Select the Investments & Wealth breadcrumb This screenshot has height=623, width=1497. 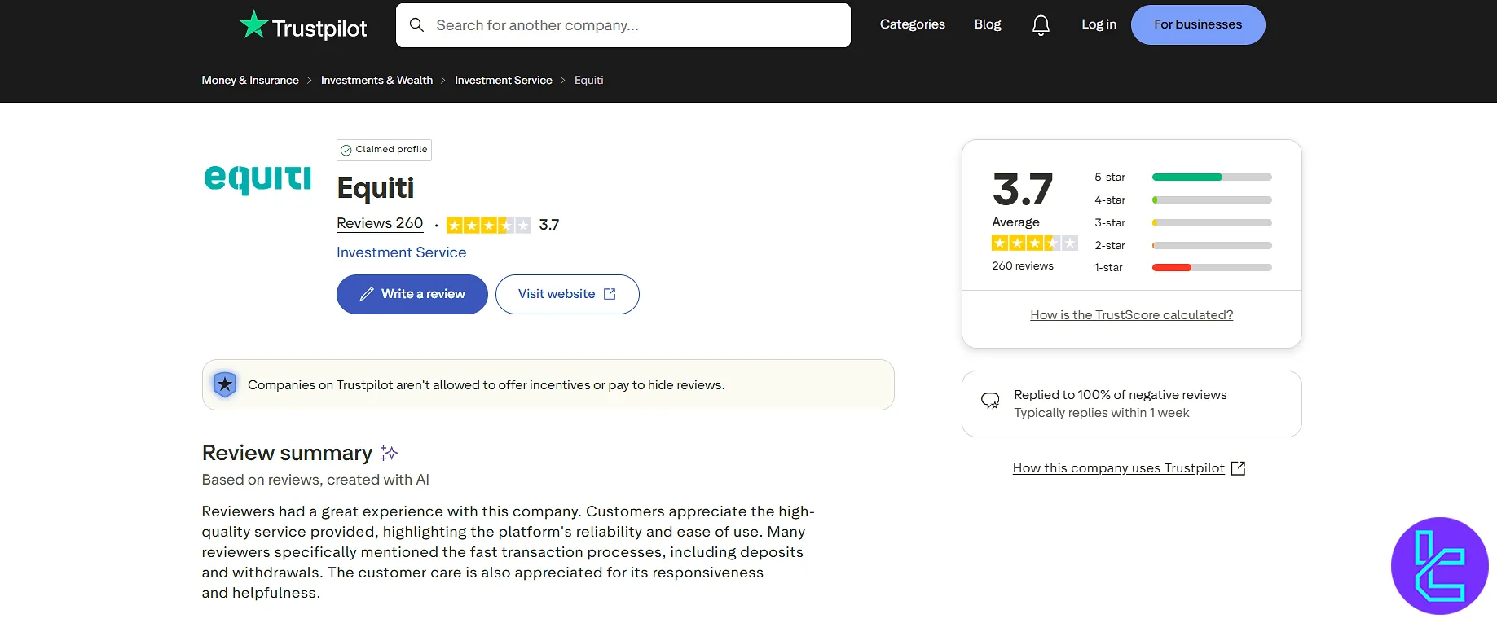pyautogui.click(x=376, y=80)
